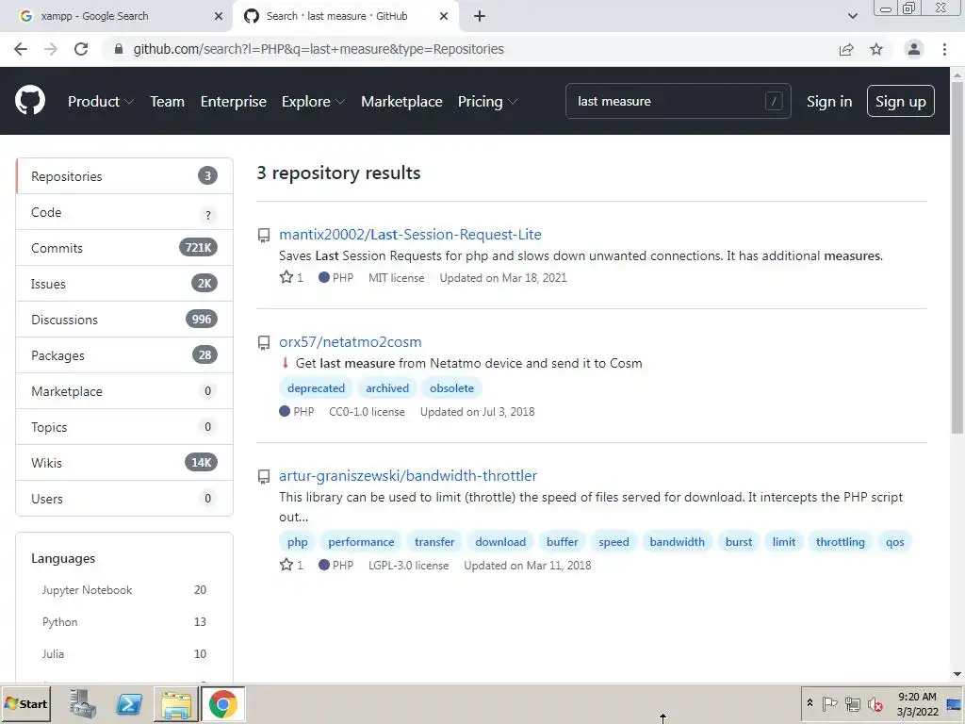Close the GitHub search tab

[444, 16]
